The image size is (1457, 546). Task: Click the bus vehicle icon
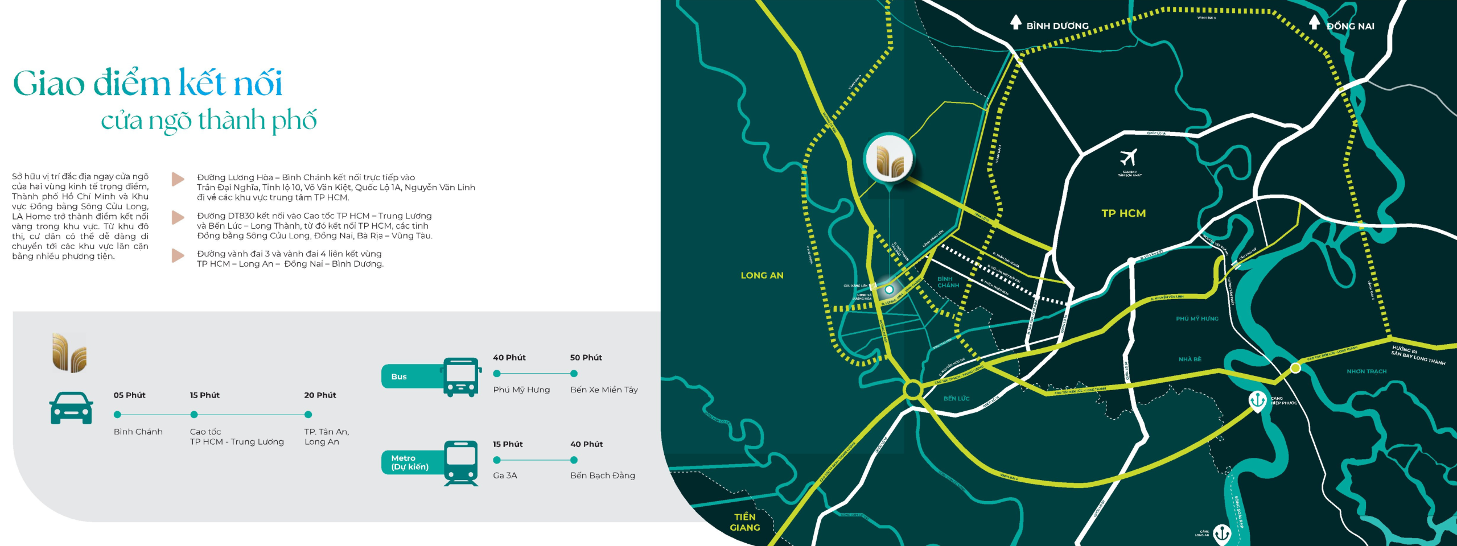(461, 377)
